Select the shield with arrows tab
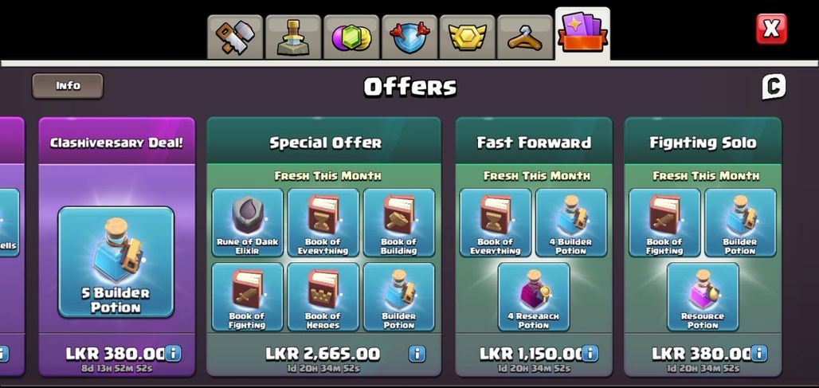Viewport: 819px width, 388px height. pos(409,37)
